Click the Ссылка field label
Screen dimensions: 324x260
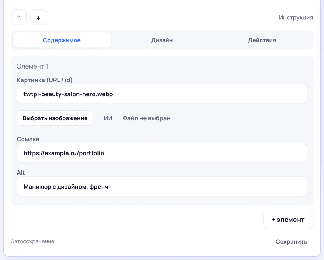coord(28,139)
